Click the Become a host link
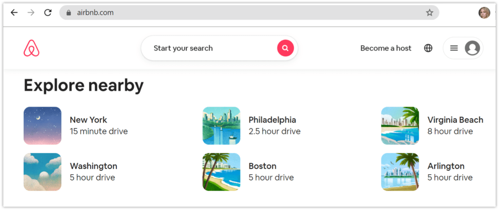The image size is (499, 210). [x=386, y=48]
